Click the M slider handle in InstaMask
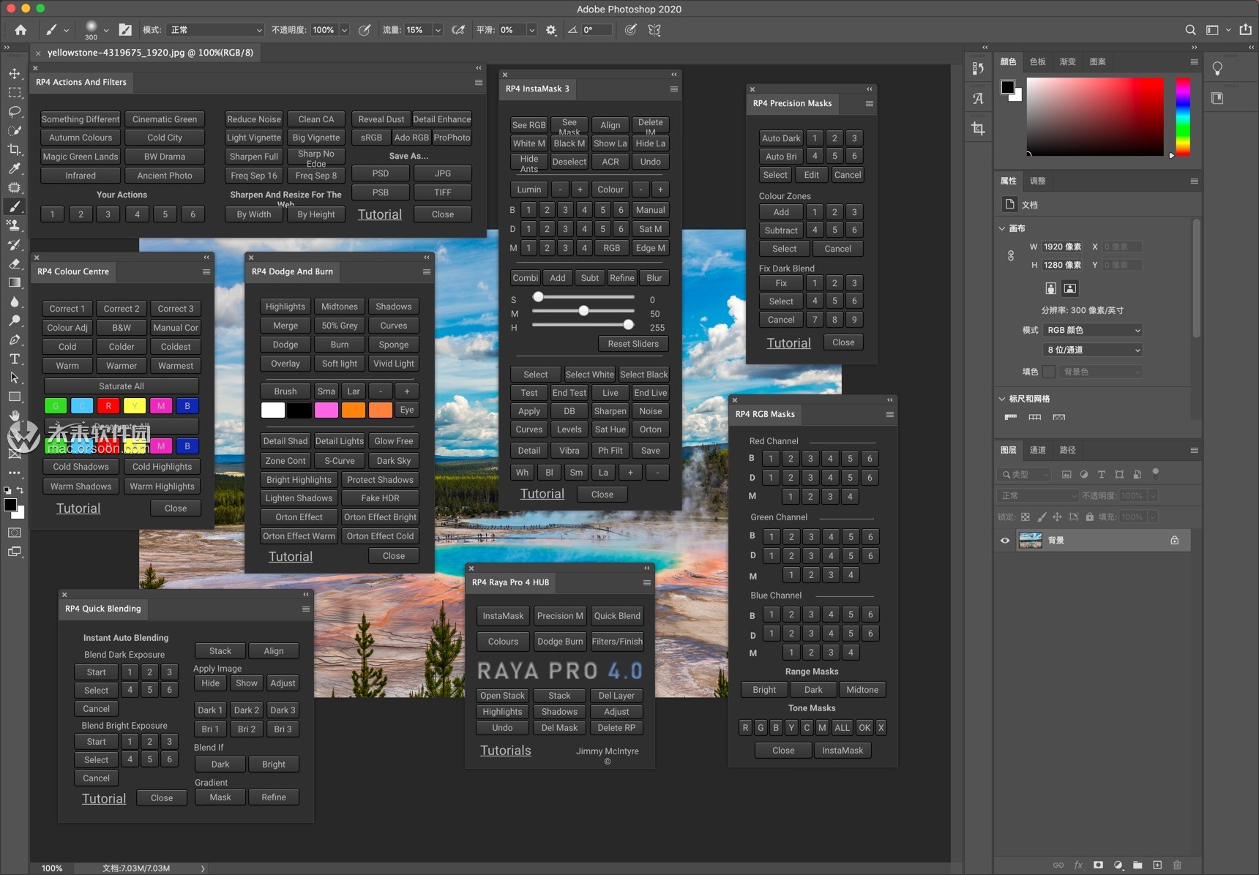This screenshot has height=875, width=1259. point(583,311)
